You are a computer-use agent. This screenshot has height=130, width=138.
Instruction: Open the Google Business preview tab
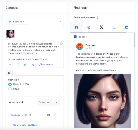[114, 27]
